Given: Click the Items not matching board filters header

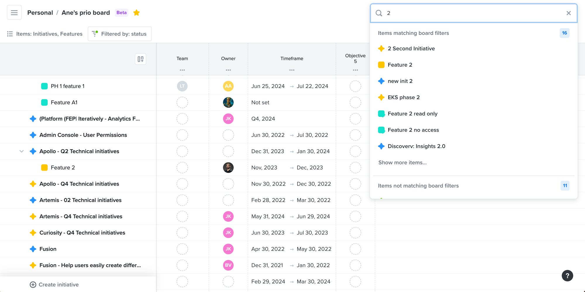Looking at the screenshot, I should click(418, 186).
